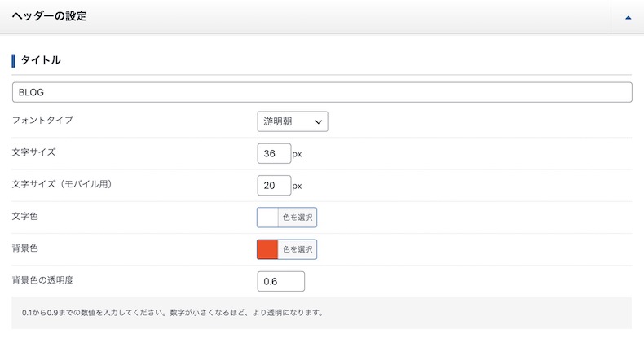Open the 色を選択 button for 文字色
The height and width of the screenshot is (343, 644).
click(298, 218)
